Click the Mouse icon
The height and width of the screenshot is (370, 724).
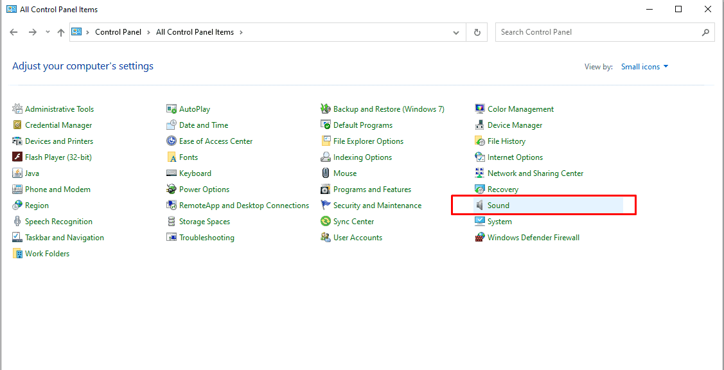point(326,173)
